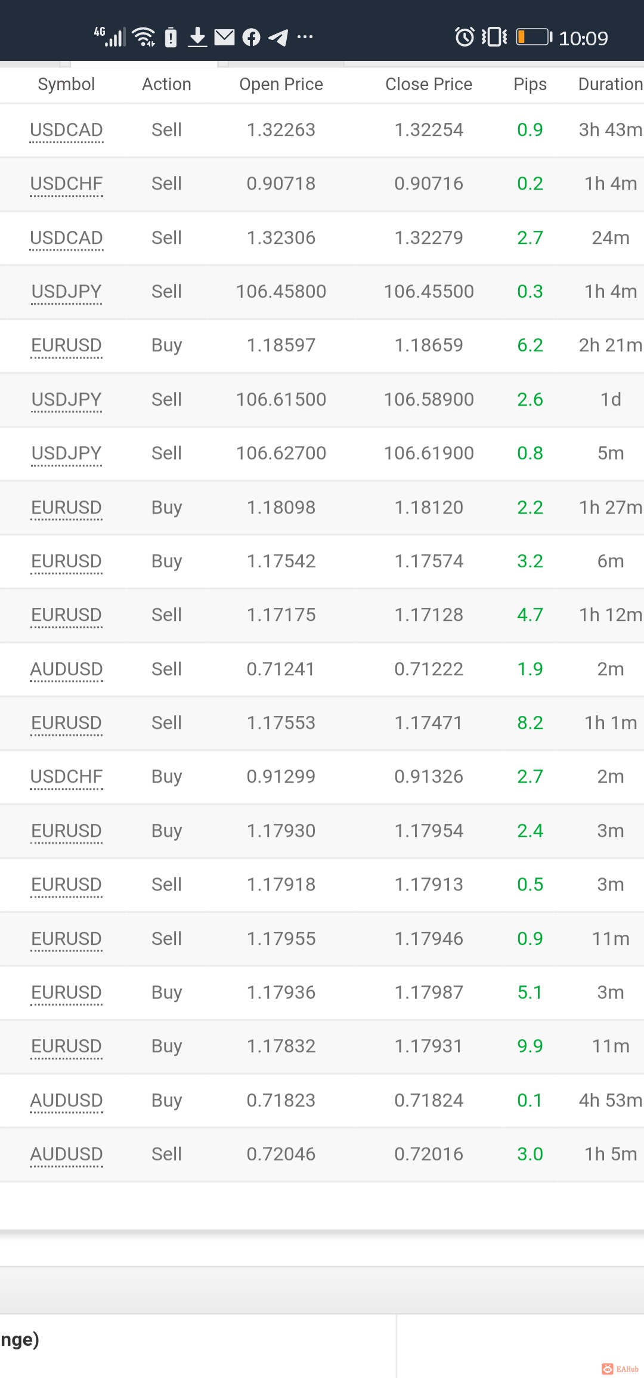Sort table by Symbol column header

66,84
